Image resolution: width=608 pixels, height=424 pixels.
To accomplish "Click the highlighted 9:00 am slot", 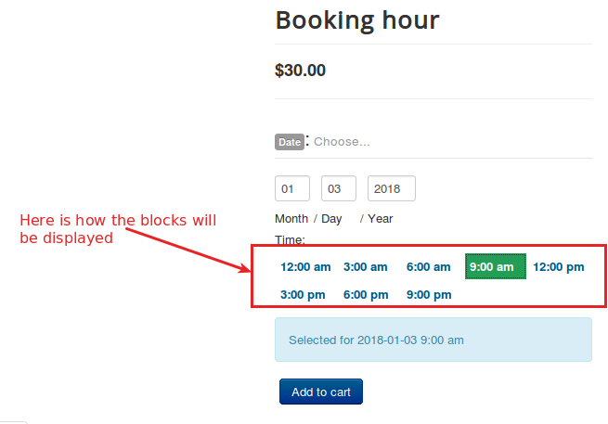I will (x=496, y=267).
